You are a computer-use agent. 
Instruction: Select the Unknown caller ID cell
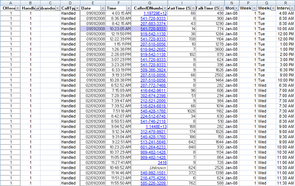(x=158, y=168)
